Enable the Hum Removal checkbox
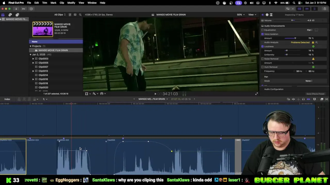The width and height of the screenshot is (330, 185). tap(262, 67)
